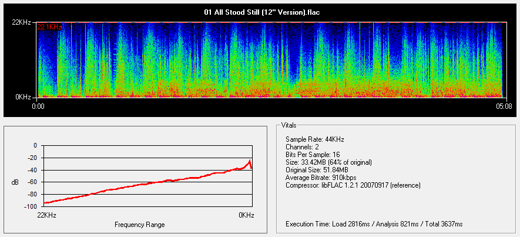Click the "Frequency Range" axis caption

tap(140, 225)
